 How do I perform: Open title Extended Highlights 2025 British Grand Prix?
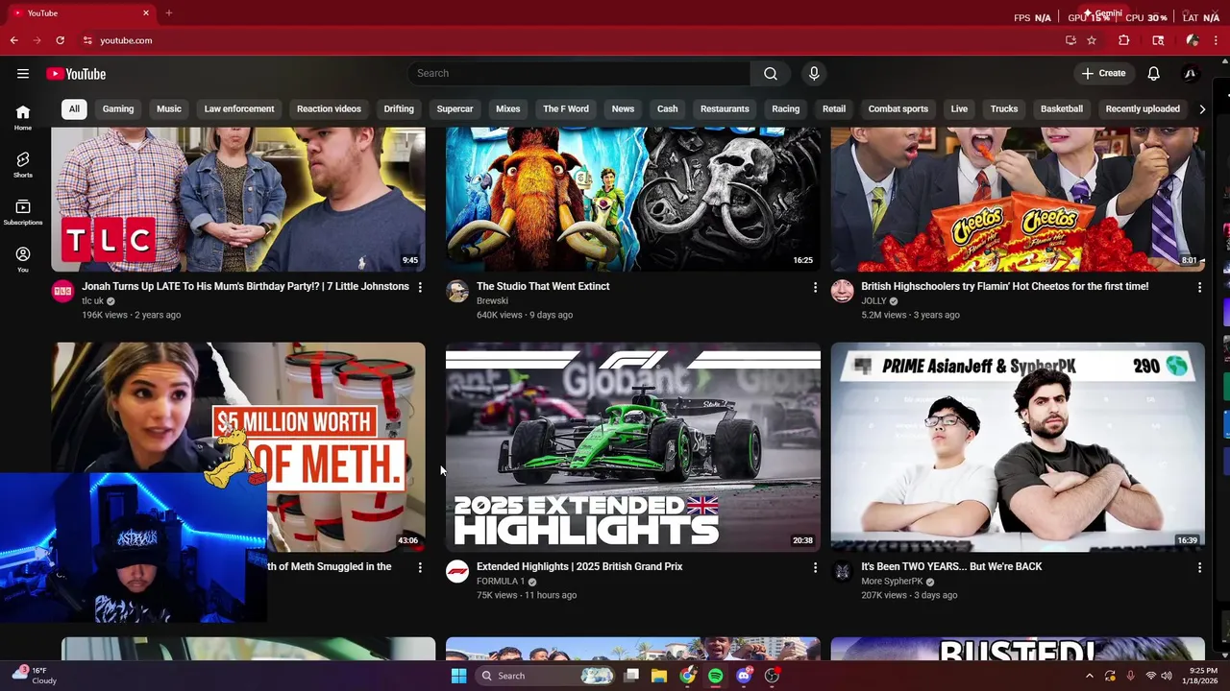click(x=579, y=567)
